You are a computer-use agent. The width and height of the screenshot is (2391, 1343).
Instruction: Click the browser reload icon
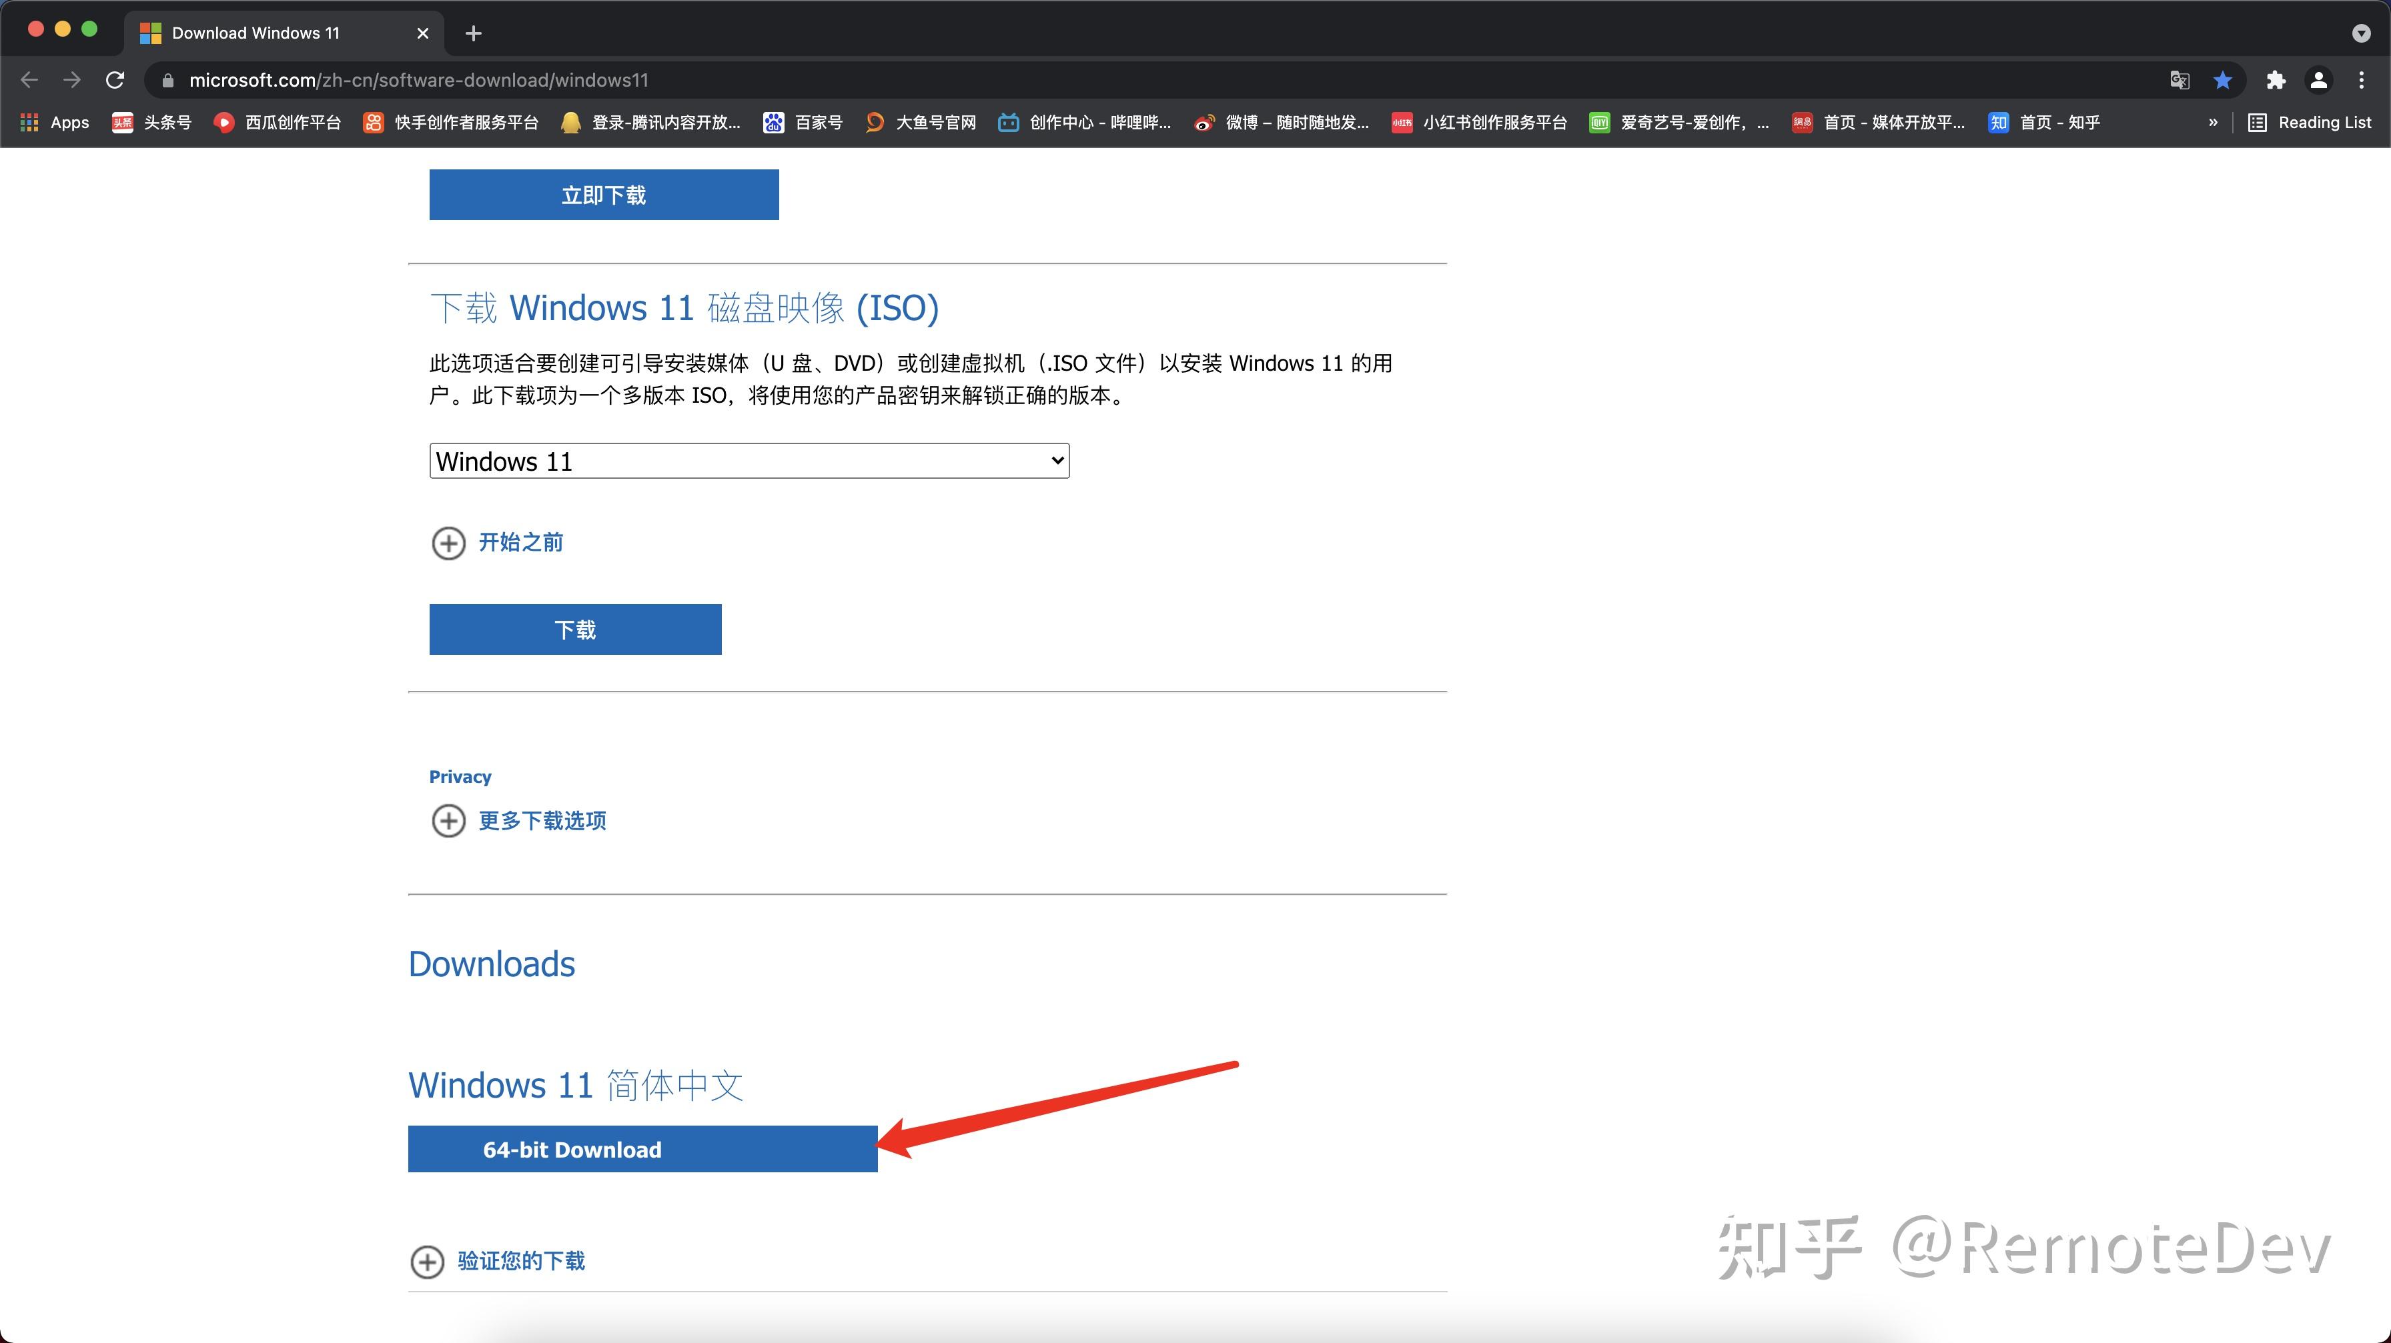coord(115,80)
